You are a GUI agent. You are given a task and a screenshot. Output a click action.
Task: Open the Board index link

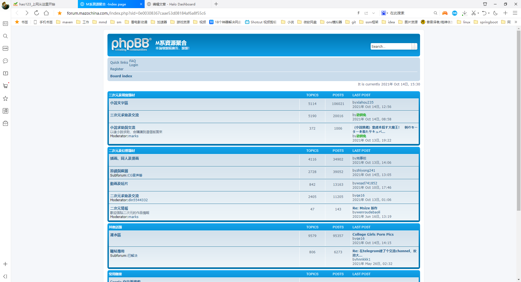(121, 76)
